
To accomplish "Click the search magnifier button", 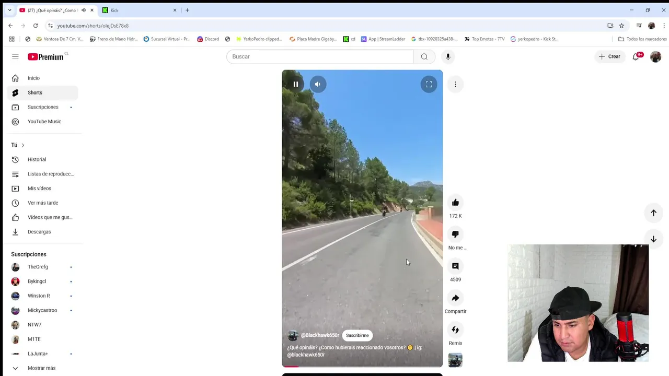I will [x=424, y=56].
